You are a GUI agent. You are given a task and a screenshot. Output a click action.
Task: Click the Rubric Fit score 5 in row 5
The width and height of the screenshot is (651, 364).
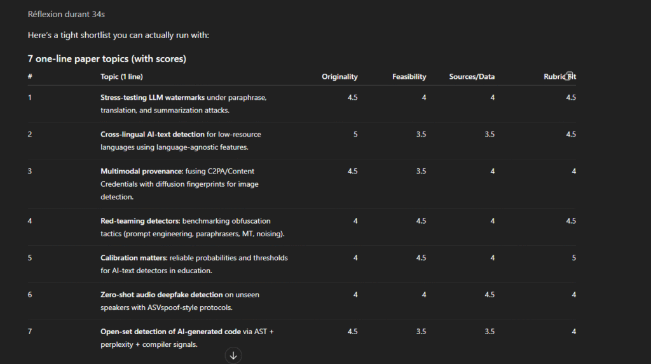tap(573, 258)
